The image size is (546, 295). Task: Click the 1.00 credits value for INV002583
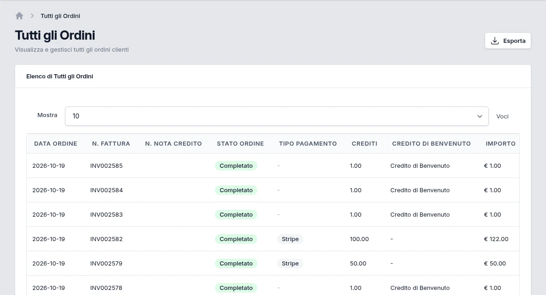356,215
